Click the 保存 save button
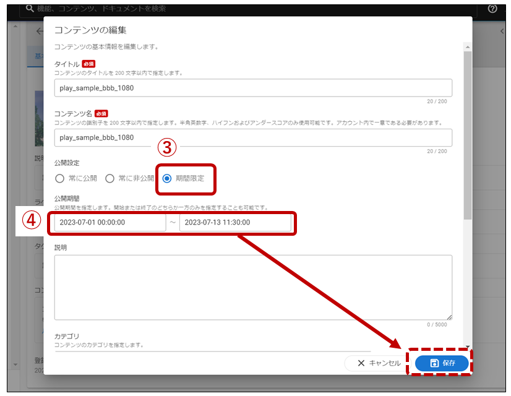 coord(441,363)
